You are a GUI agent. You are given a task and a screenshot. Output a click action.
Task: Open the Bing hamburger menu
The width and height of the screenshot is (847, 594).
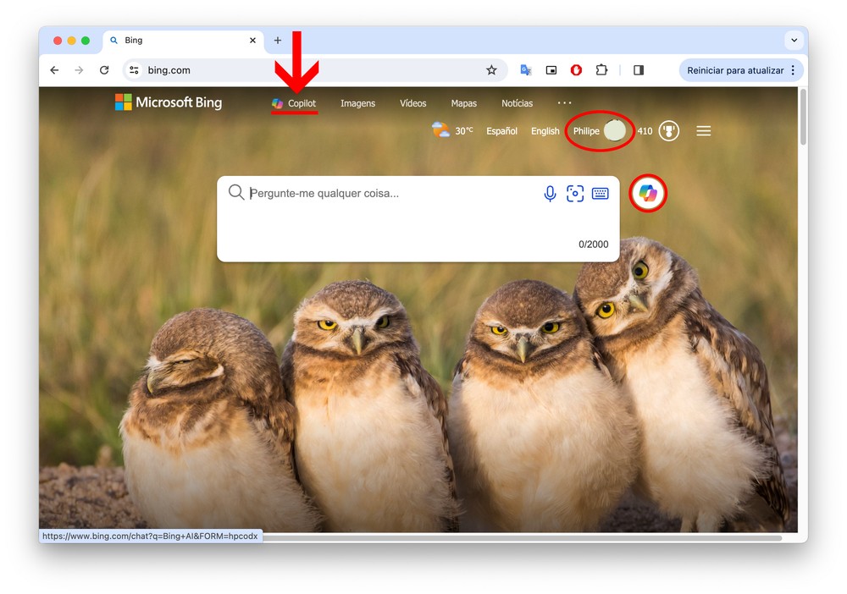click(x=703, y=131)
